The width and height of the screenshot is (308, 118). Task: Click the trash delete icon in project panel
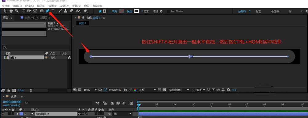coord(31,90)
